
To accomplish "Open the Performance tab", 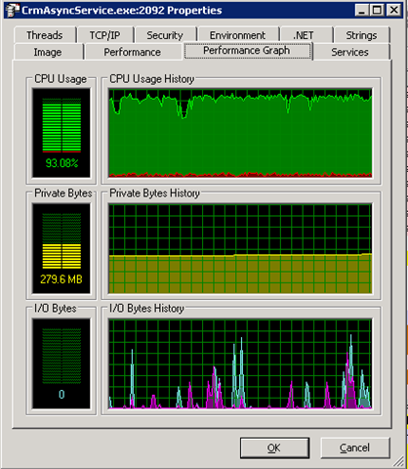I will click(132, 52).
